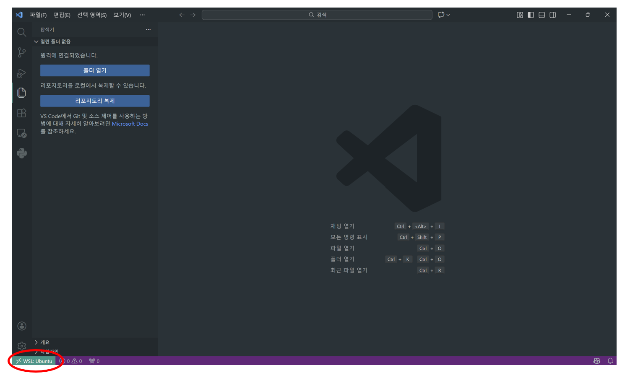
Task: Toggle the bottom panel visibility
Action: 542,15
